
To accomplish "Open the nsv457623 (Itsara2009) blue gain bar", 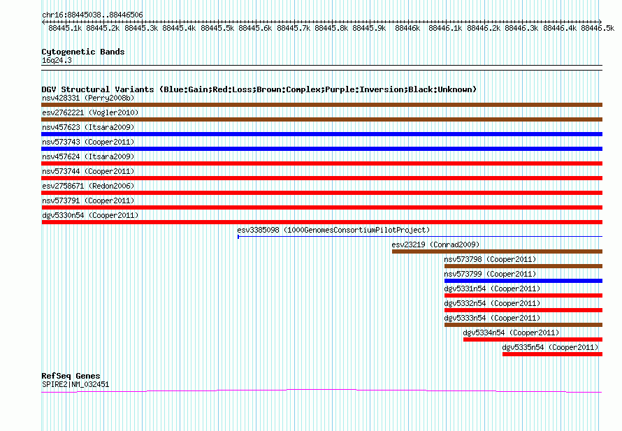I will pos(321,134).
